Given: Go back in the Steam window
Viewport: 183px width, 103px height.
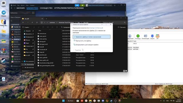Looking at the screenshot, I should pos(11,8).
